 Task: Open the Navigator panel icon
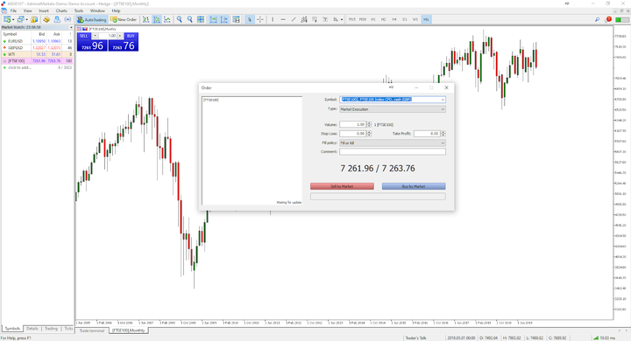tap(57, 19)
